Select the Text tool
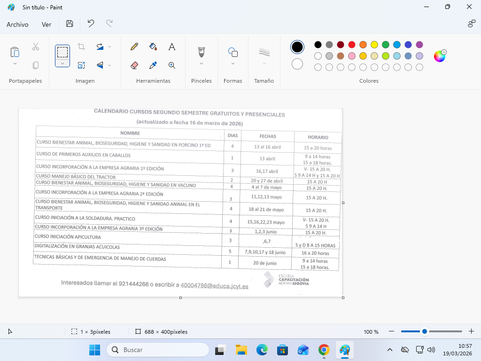The image size is (481, 361). 172,47
